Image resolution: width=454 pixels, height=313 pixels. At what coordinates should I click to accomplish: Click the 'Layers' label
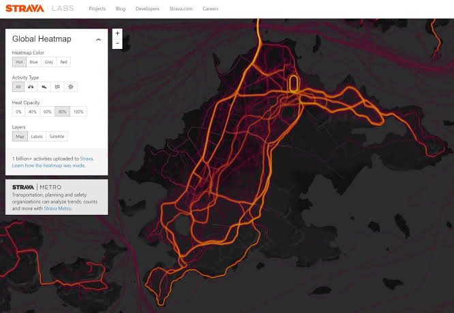point(19,127)
